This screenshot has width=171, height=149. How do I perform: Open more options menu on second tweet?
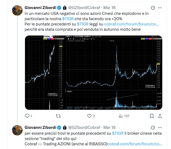[x=160, y=128]
